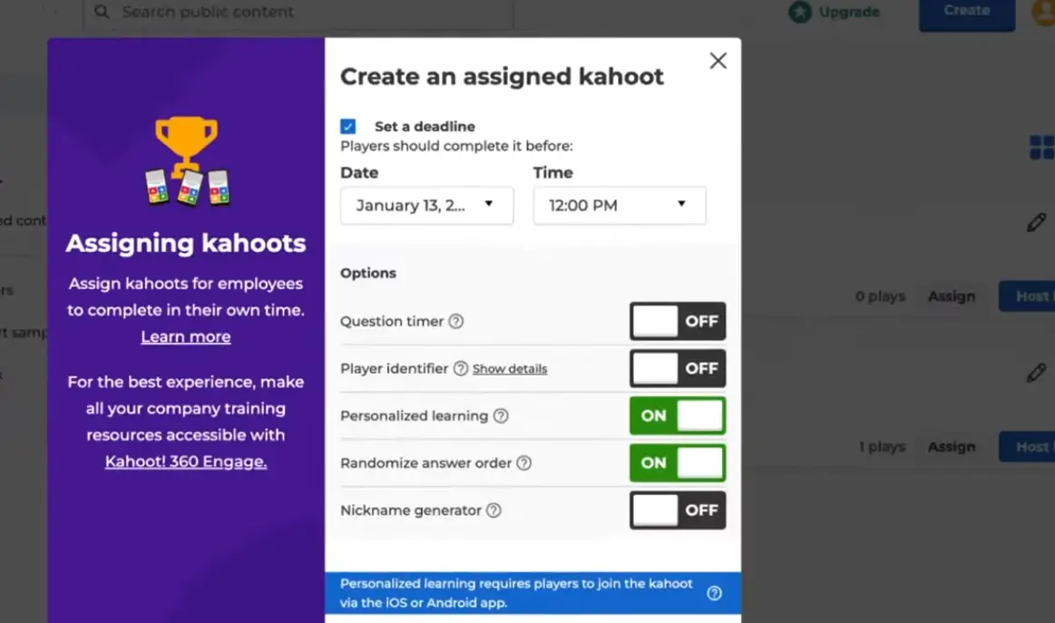The height and width of the screenshot is (623, 1055).
Task: Expand the Time dropdown set to 12:00 PM
Action: [619, 206]
